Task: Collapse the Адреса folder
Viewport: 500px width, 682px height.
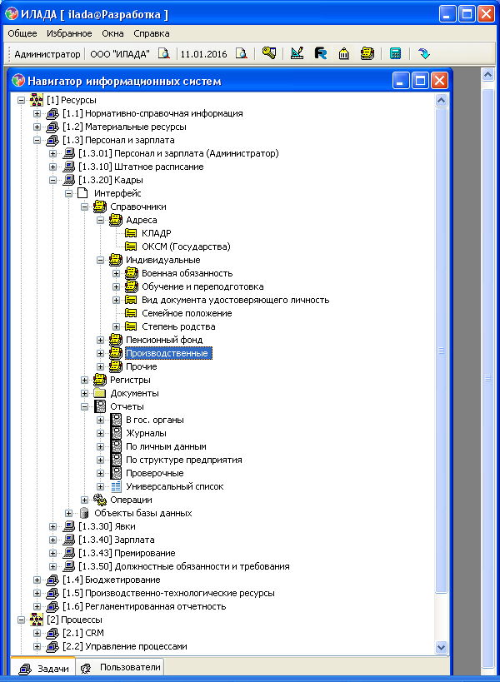Action: (x=100, y=220)
